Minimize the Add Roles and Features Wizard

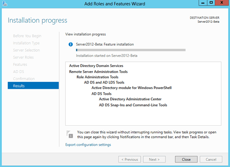[203, 3]
